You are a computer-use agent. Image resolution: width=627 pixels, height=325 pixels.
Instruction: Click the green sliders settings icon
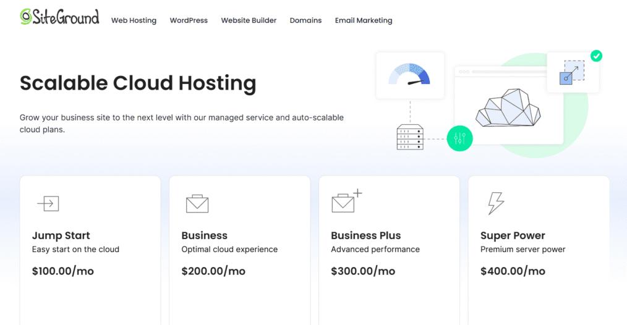[459, 138]
